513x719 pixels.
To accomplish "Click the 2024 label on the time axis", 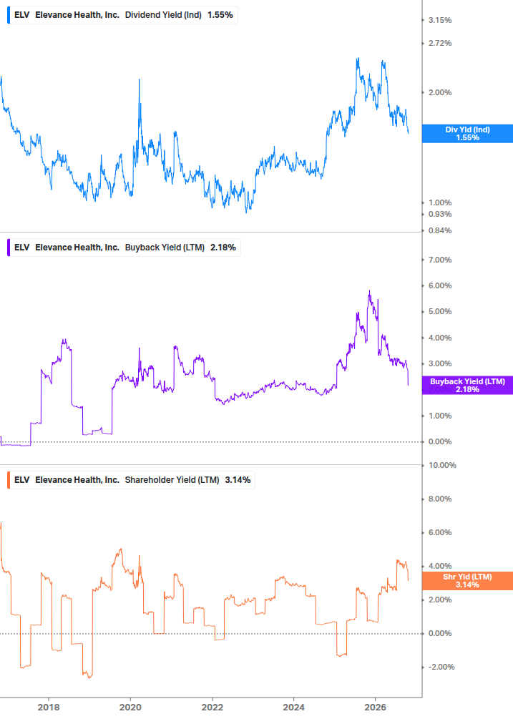I will 293,707.
